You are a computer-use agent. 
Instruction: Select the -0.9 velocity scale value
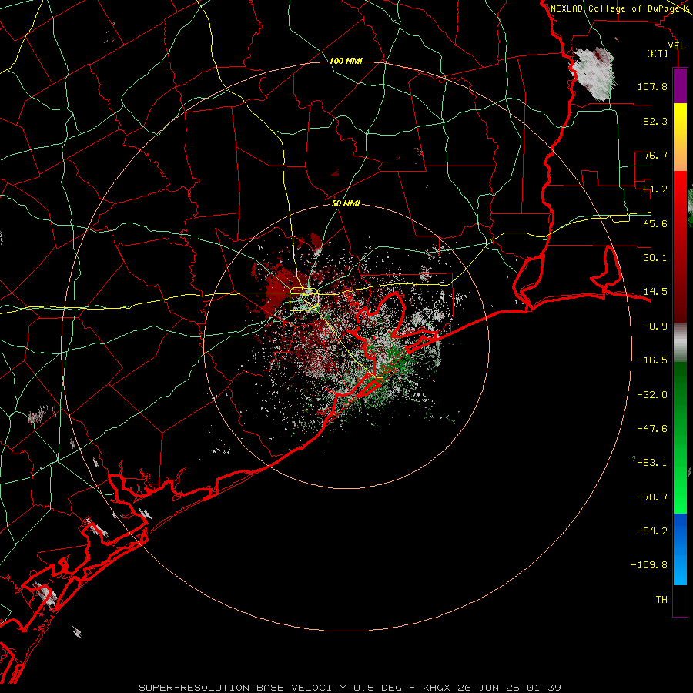pyautogui.click(x=655, y=326)
